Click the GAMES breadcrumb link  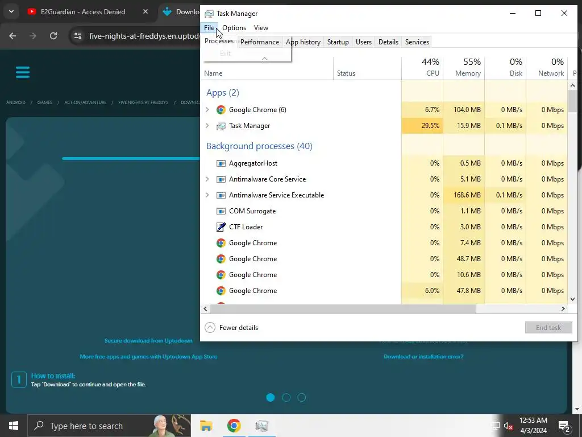pos(45,102)
